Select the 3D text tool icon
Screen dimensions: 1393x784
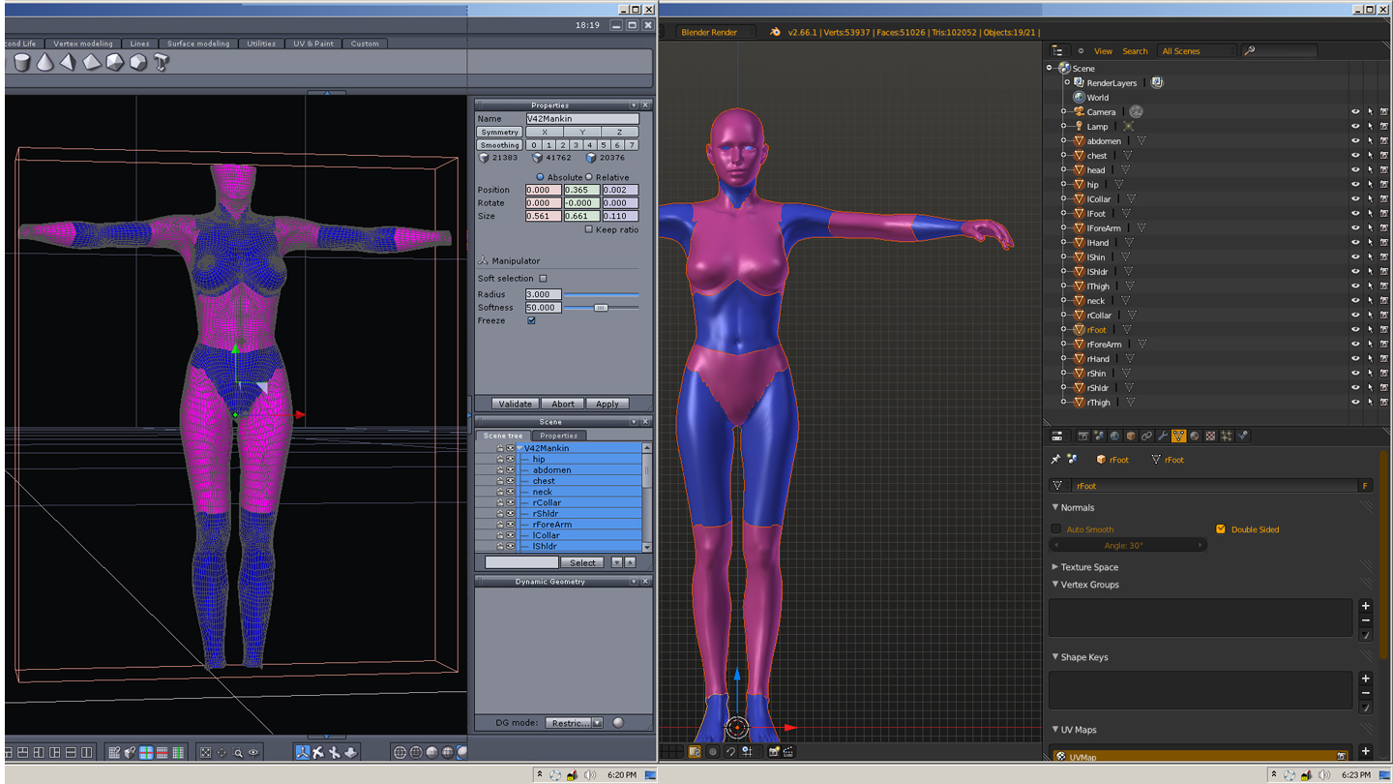point(162,63)
